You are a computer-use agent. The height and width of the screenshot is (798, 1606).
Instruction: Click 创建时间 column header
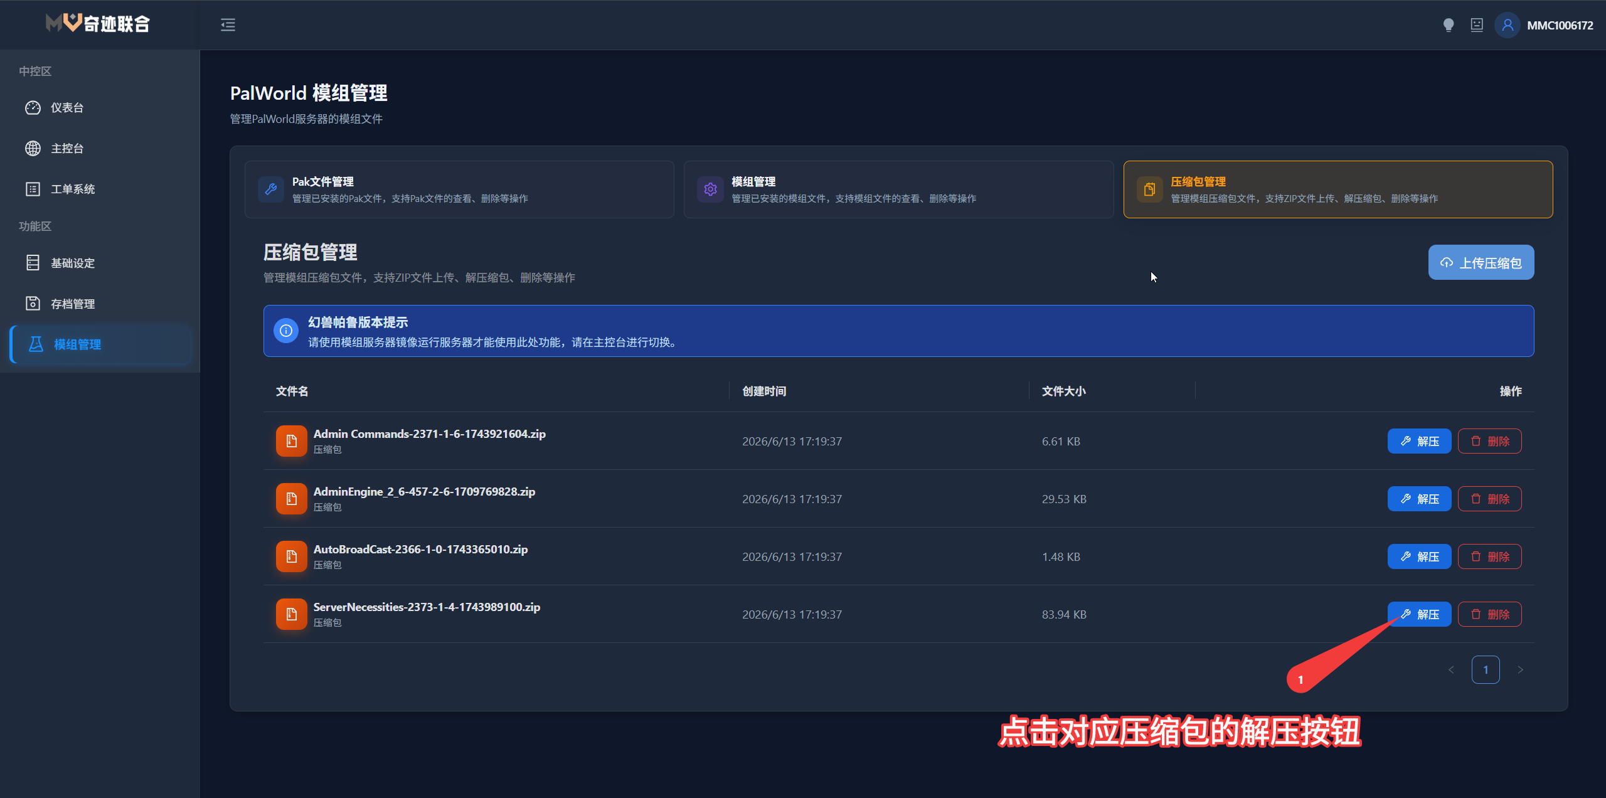tap(764, 391)
